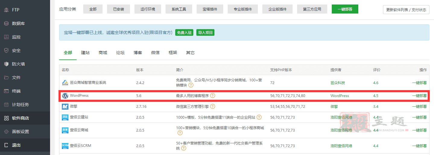Click help icon under 芸众商城 description
The width and height of the screenshot is (434, 155).
(191, 85)
